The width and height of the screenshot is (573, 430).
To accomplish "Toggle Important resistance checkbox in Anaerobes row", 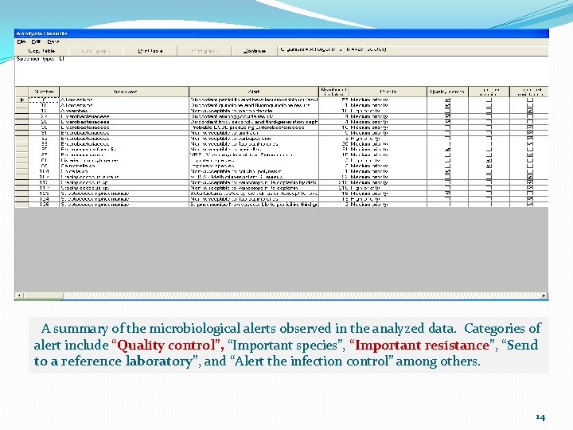I will coord(530,111).
